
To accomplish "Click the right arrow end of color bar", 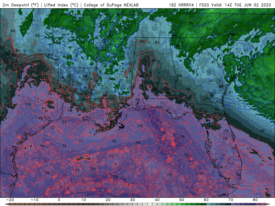I will (x=268, y=204).
